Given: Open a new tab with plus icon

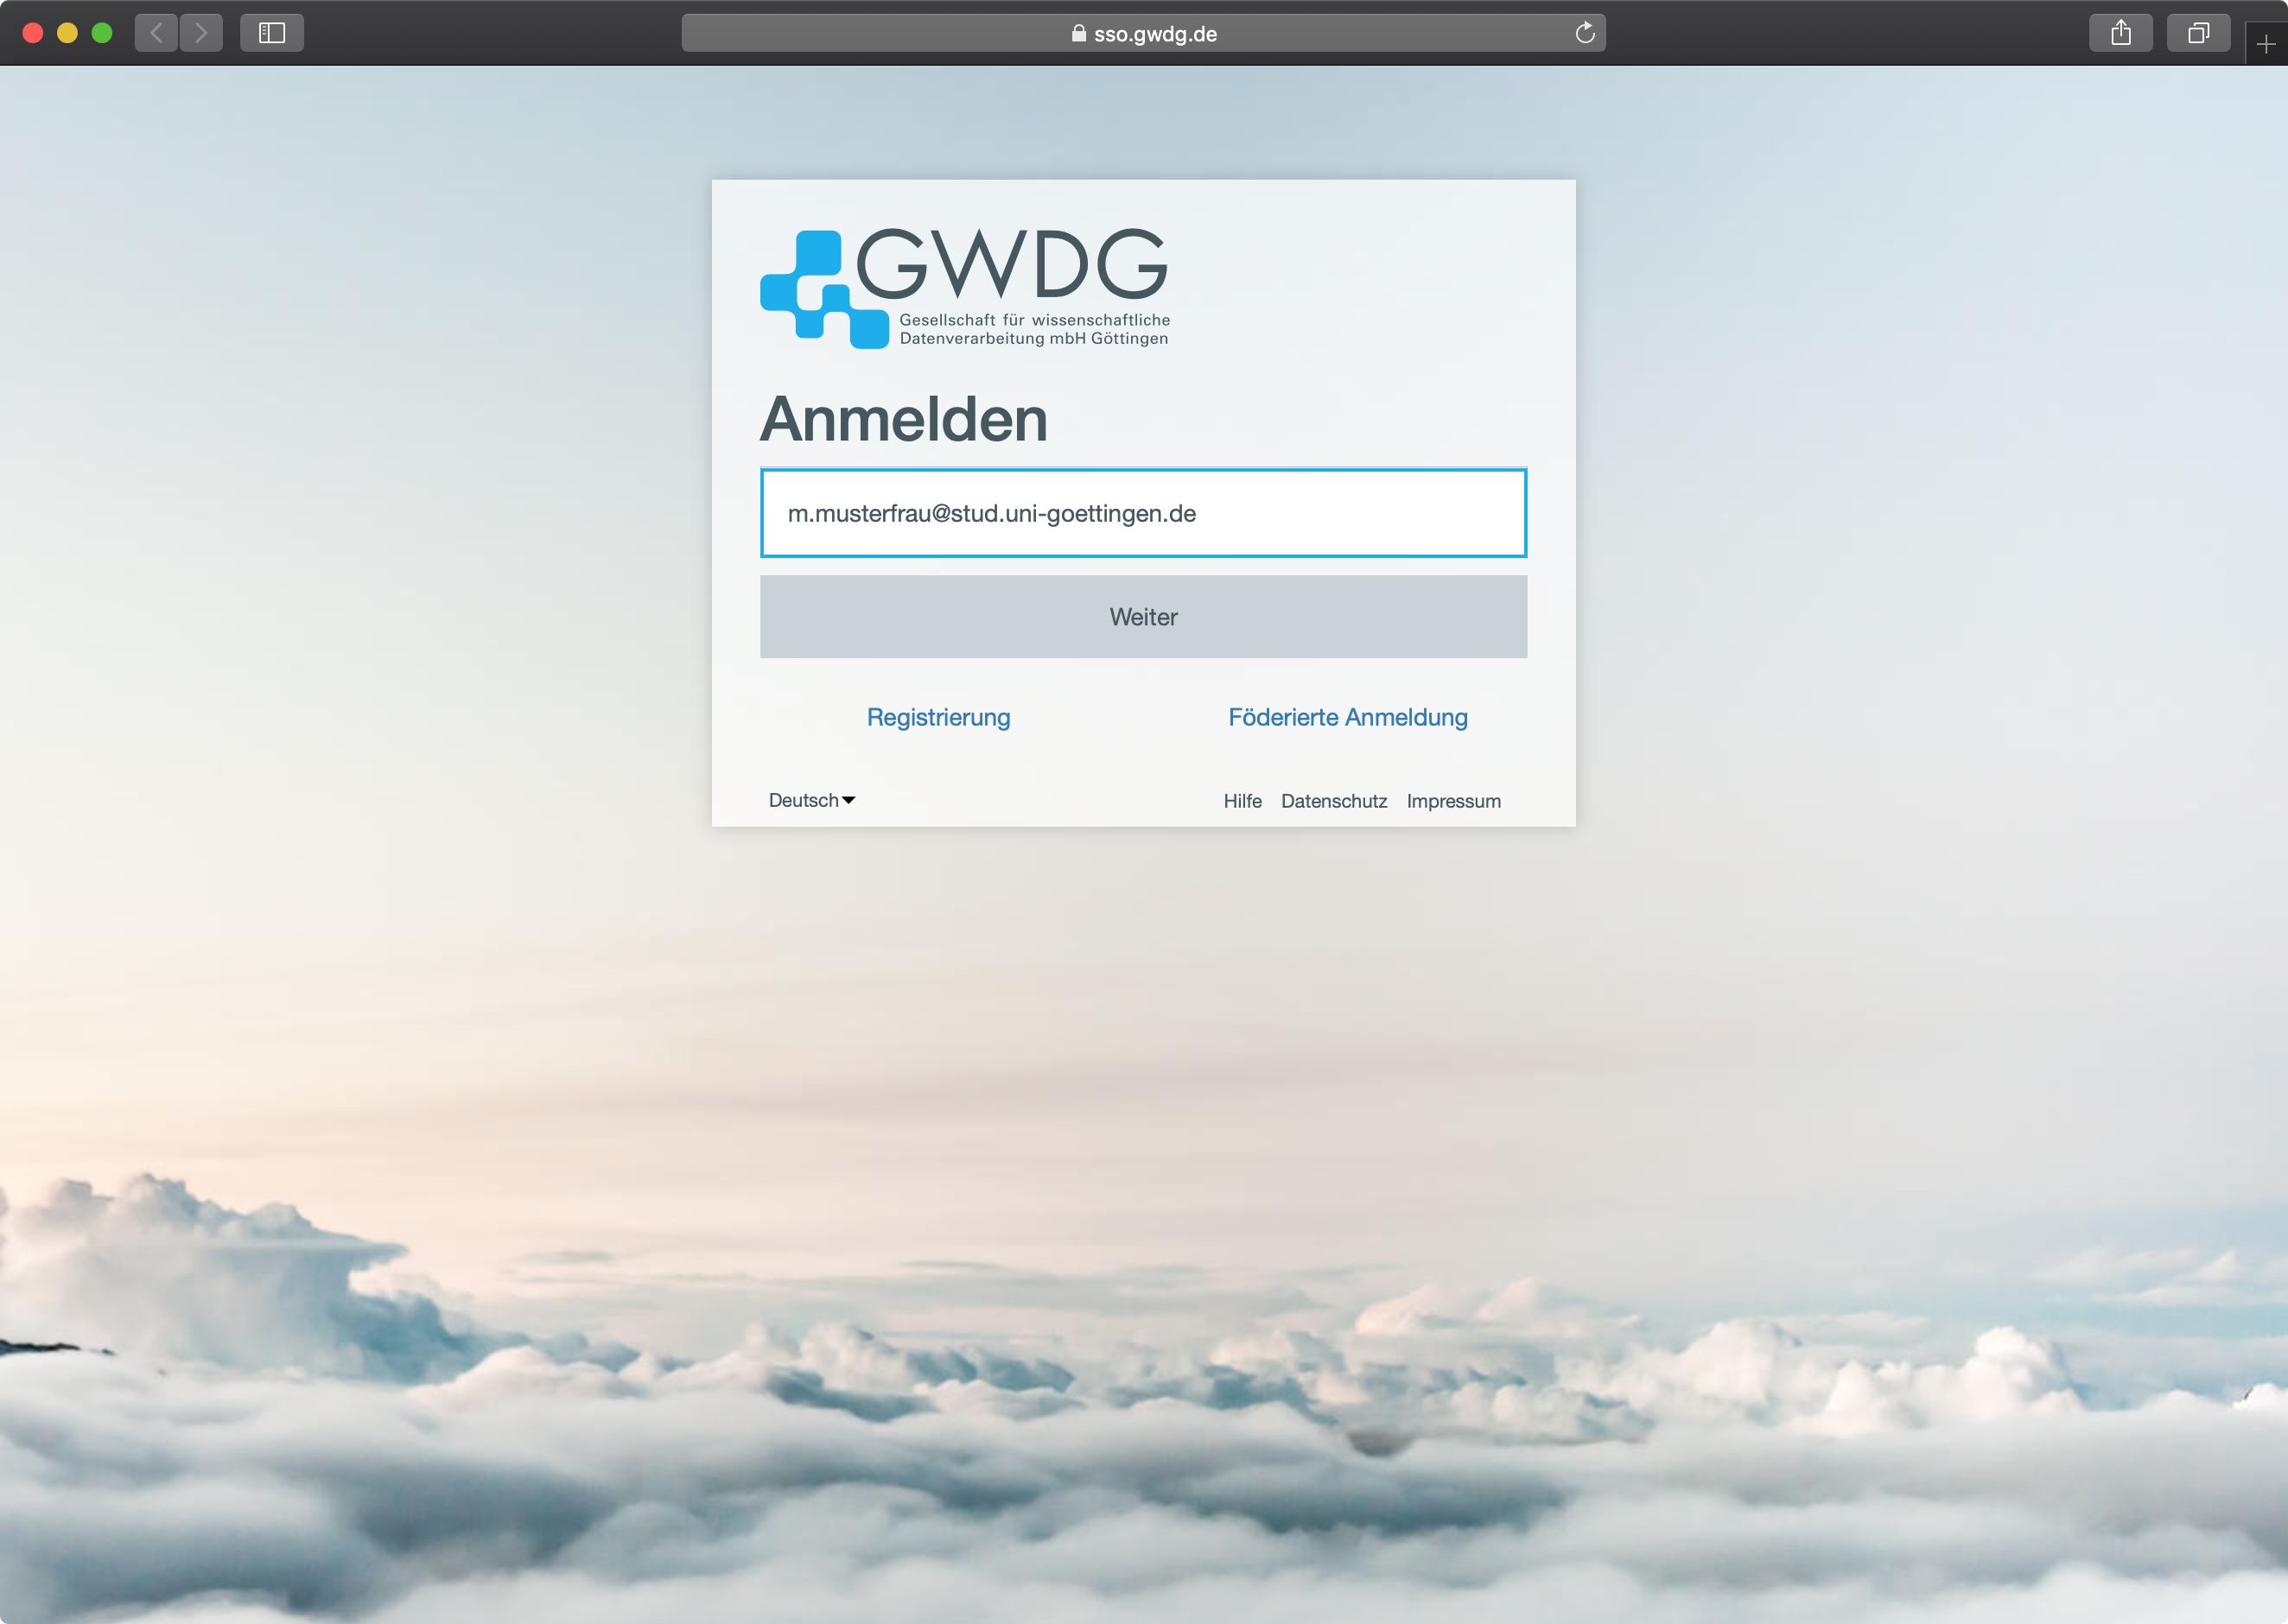Looking at the screenshot, I should (2266, 44).
